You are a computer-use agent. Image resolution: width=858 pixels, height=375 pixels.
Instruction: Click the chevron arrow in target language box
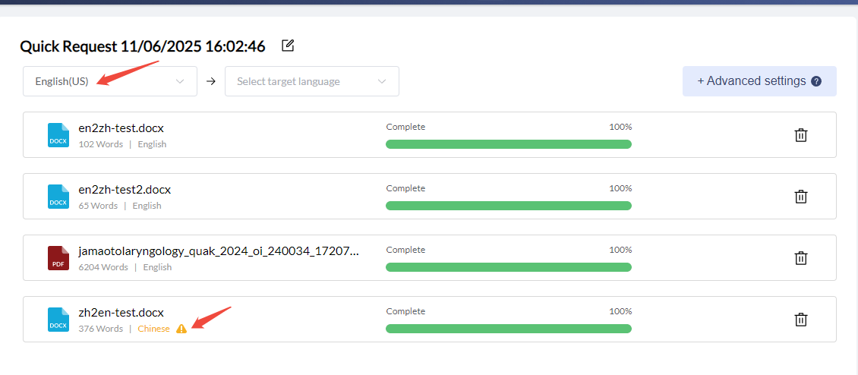pyautogui.click(x=382, y=81)
